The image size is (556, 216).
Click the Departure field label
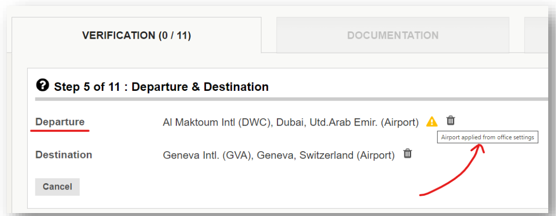(60, 122)
